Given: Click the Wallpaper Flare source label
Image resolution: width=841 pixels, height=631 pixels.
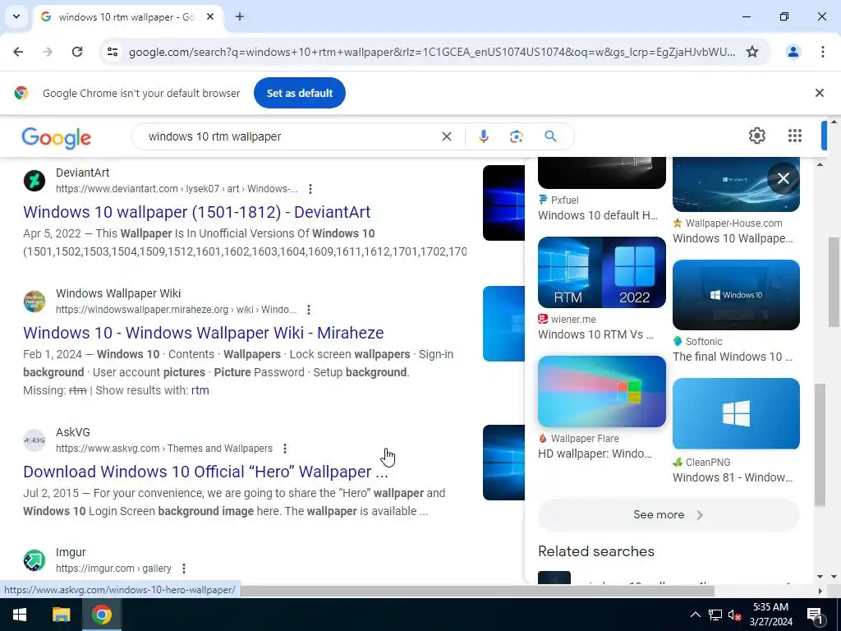Looking at the screenshot, I should pyautogui.click(x=585, y=439).
